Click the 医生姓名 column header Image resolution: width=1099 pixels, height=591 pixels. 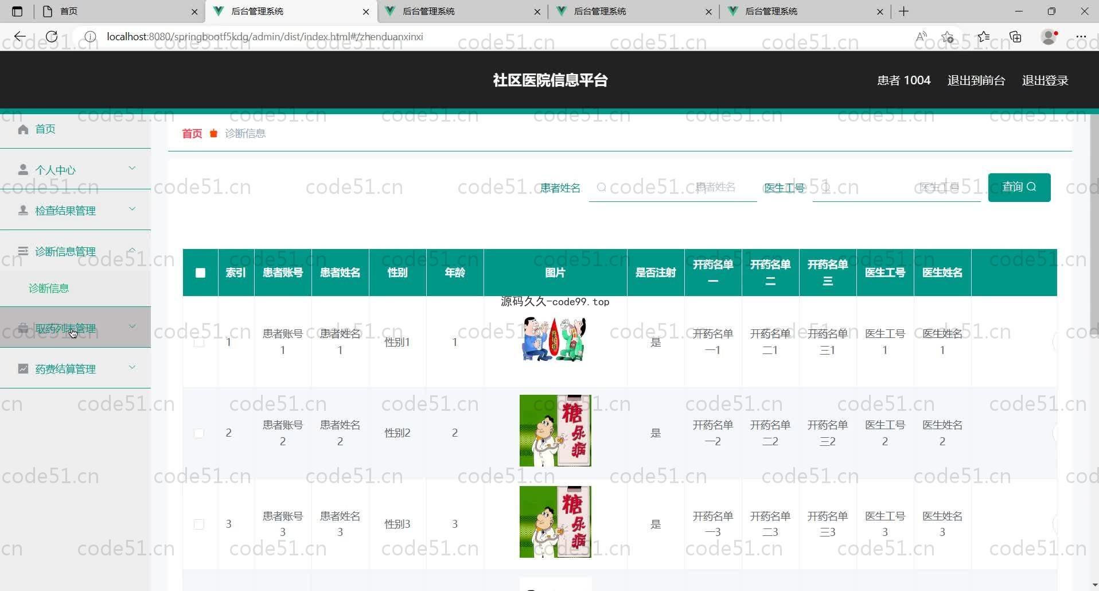pyautogui.click(x=942, y=273)
